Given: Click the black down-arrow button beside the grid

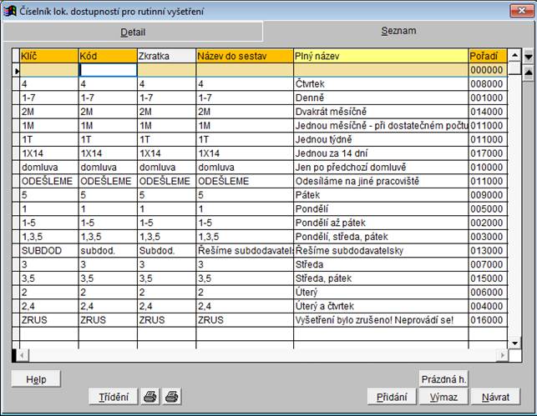Looking at the screenshot, I should pos(528,57).
